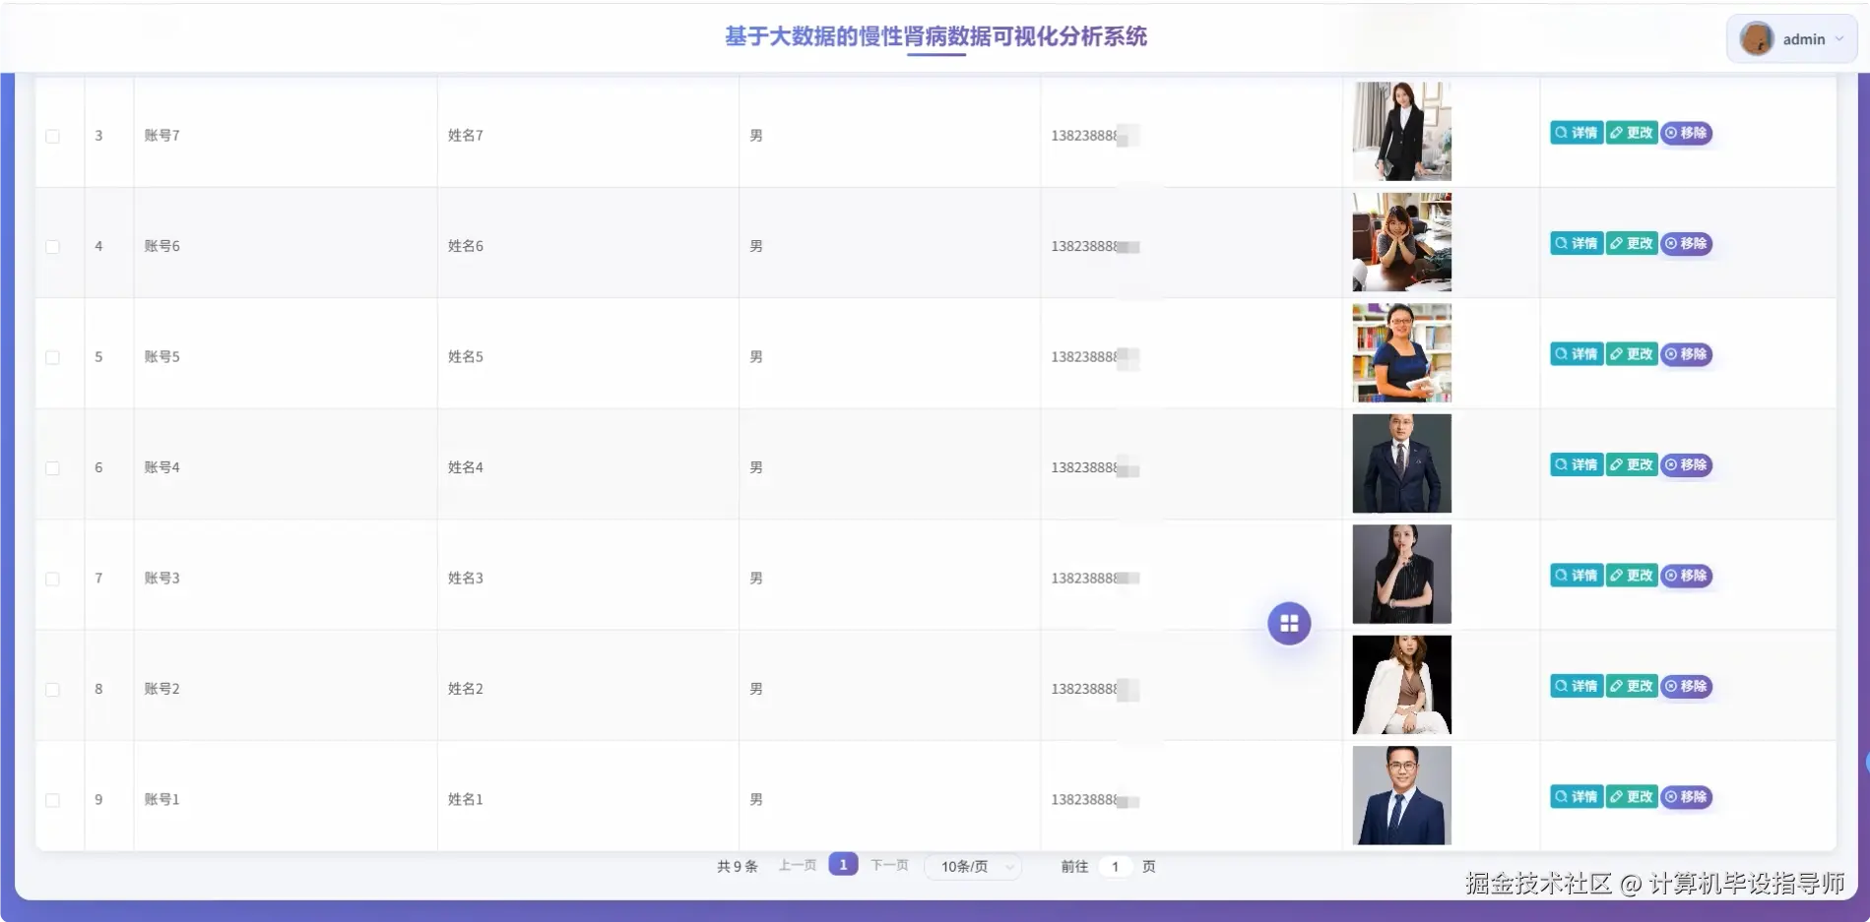Remove 账号1 via 移除
This screenshot has width=1870, height=922.
tap(1687, 797)
